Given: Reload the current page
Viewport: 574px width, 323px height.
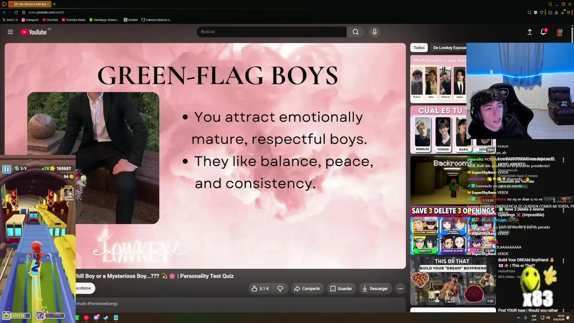Looking at the screenshot, I should (16, 12).
